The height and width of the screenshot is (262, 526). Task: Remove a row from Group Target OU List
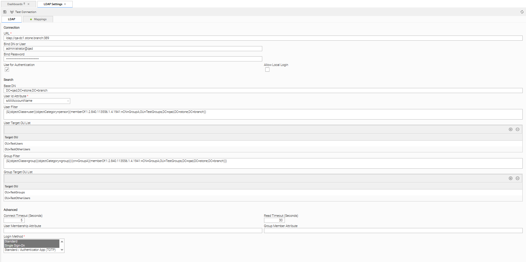518,178
